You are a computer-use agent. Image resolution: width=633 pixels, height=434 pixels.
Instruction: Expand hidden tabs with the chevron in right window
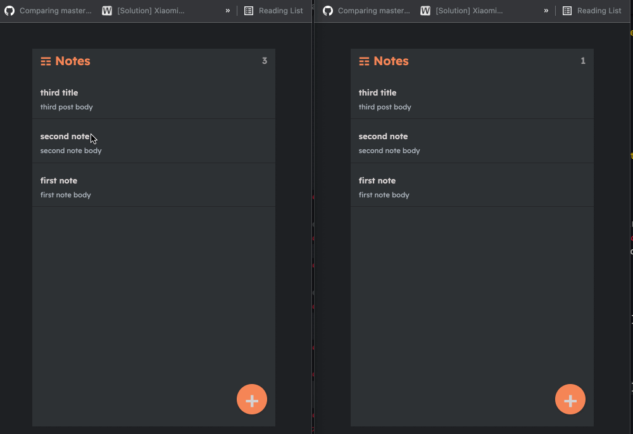(x=546, y=10)
